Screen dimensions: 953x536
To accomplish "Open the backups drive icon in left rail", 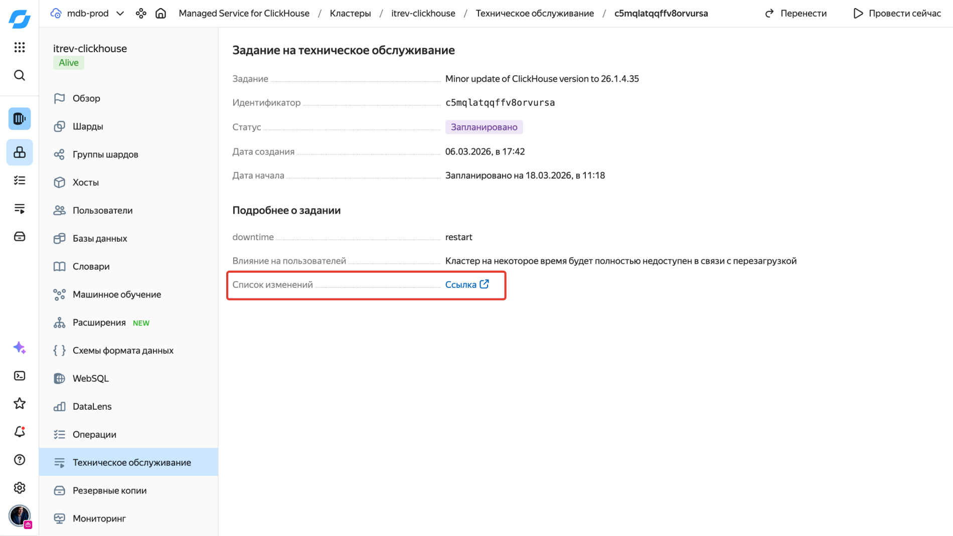I will point(19,236).
